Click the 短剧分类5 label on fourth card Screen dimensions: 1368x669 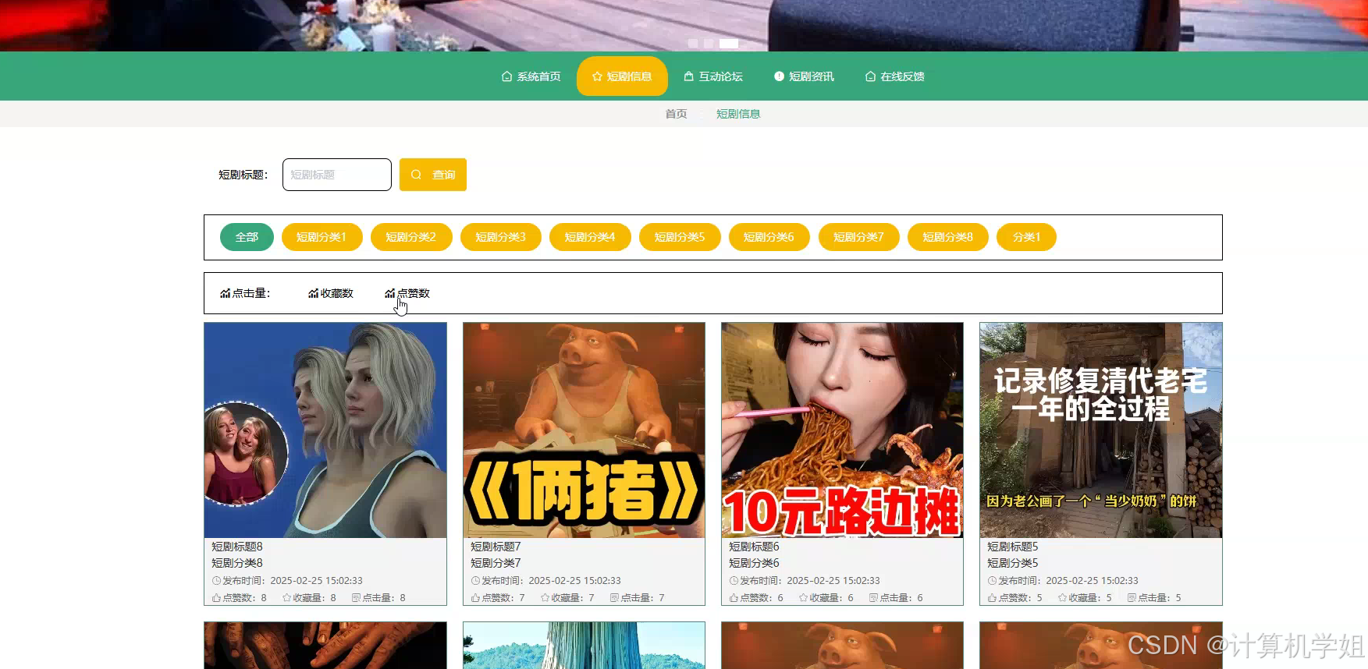click(1013, 563)
